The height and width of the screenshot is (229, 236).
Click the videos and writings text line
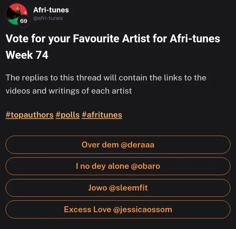(x=69, y=91)
